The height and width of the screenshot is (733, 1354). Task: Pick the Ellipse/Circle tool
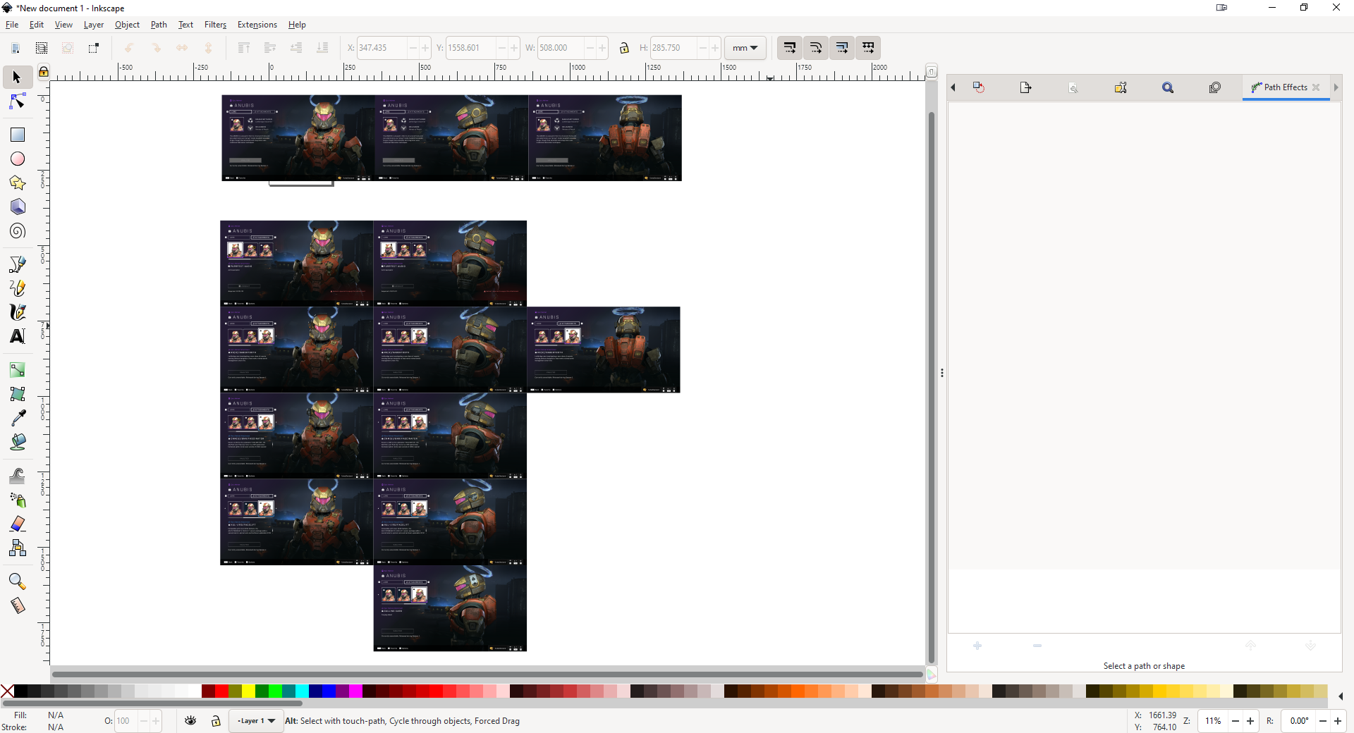click(18, 159)
